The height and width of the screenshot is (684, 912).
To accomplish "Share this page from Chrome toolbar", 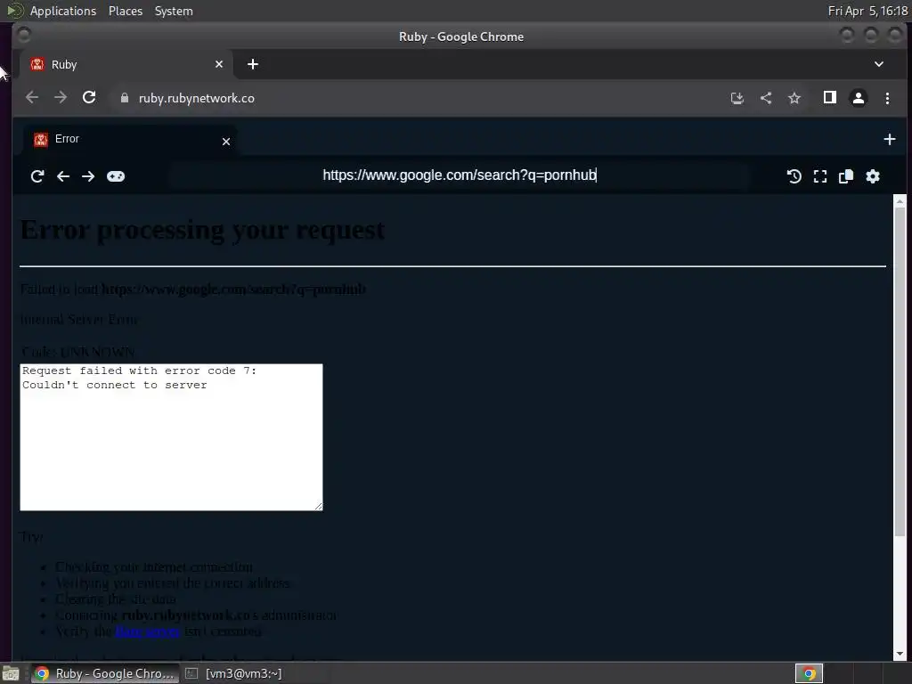I will 766,98.
